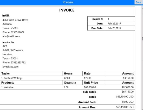Click the Sub Total value $65,150.00

128,91
